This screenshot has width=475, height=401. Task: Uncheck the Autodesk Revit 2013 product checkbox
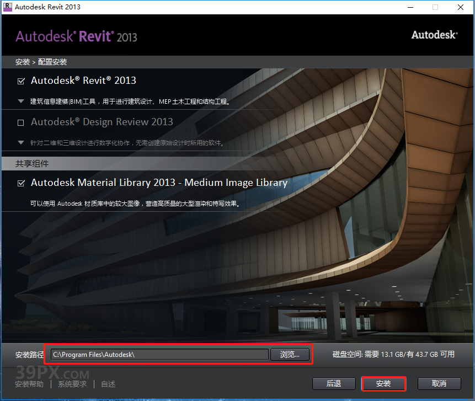pyautogui.click(x=21, y=81)
